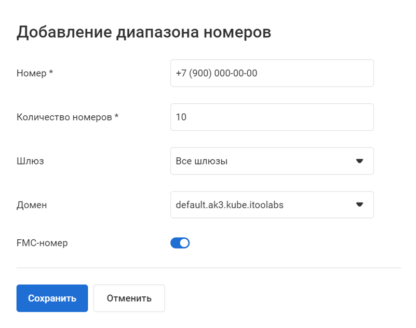Click the Номер phone number input field
This screenshot has height=328, width=416.
(x=272, y=73)
